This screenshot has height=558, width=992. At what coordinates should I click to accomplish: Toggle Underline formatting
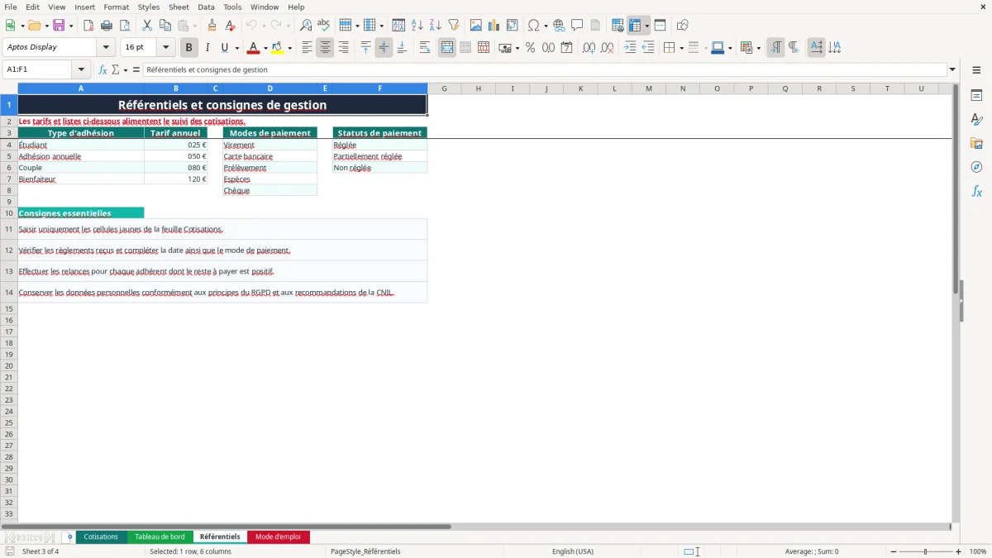click(224, 48)
